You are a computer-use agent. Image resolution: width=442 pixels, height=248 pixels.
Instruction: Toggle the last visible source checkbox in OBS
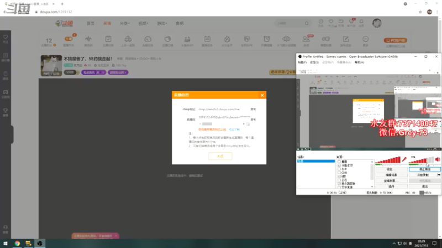point(339,187)
